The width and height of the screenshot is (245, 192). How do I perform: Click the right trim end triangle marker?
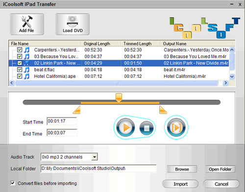(x=163, y=110)
